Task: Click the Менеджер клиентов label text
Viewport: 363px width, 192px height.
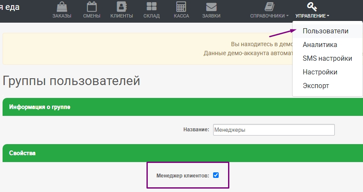Action: [x=183, y=175]
